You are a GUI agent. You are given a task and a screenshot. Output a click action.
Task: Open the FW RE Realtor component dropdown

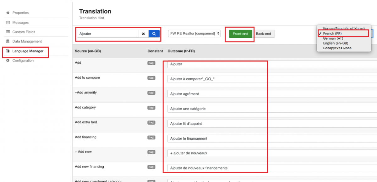[x=194, y=34]
